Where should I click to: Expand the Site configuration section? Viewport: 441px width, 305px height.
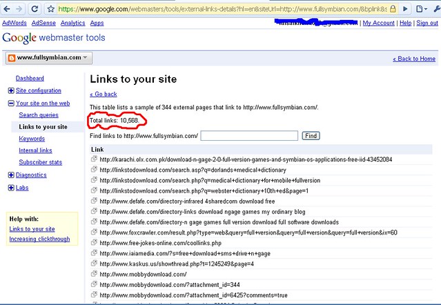(11, 90)
